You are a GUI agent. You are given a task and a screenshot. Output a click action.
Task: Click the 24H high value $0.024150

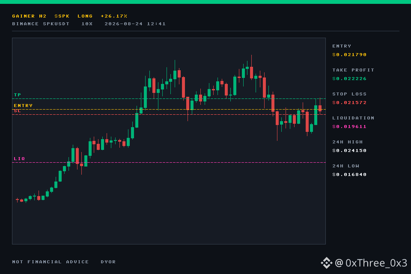(x=349, y=151)
